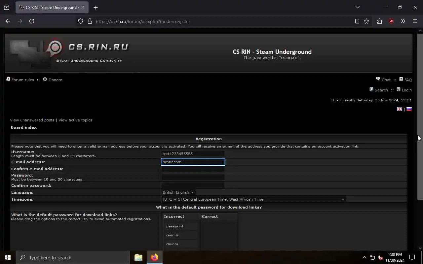Image resolution: width=423 pixels, height=264 pixels.
Task: Open the Search link
Action: coord(381,90)
